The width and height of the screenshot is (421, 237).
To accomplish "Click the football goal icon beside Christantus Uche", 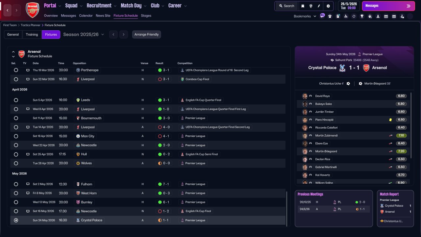I will tap(348, 84).
